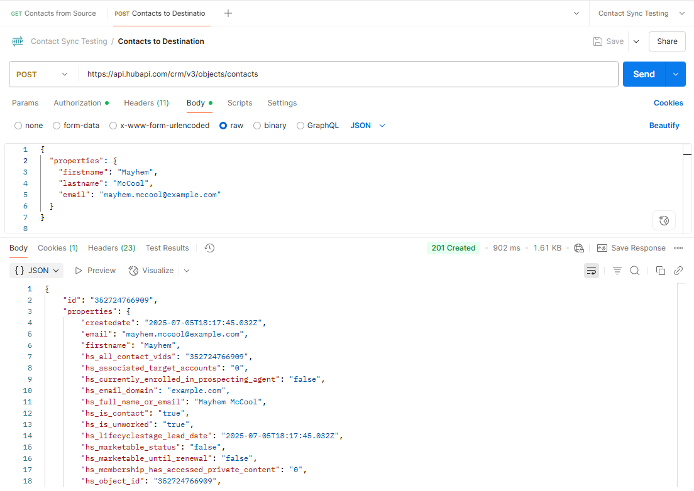Toggle line wrapping in the response viewer

(592, 270)
